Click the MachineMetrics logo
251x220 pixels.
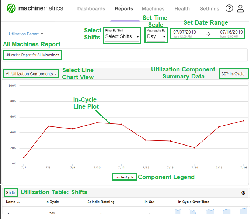pyautogui.click(x=35, y=8)
